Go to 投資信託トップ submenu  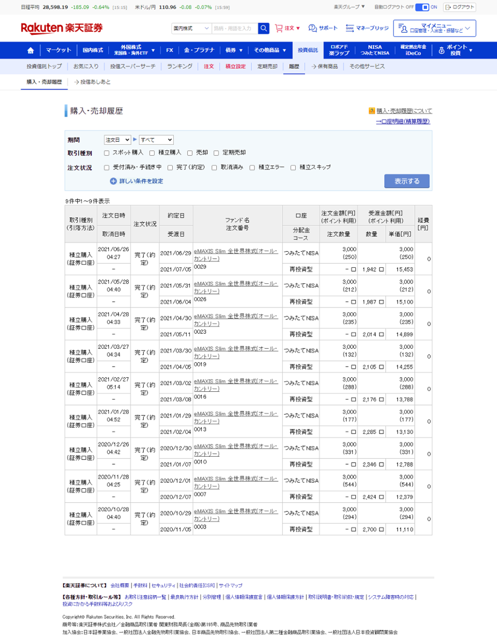point(44,67)
